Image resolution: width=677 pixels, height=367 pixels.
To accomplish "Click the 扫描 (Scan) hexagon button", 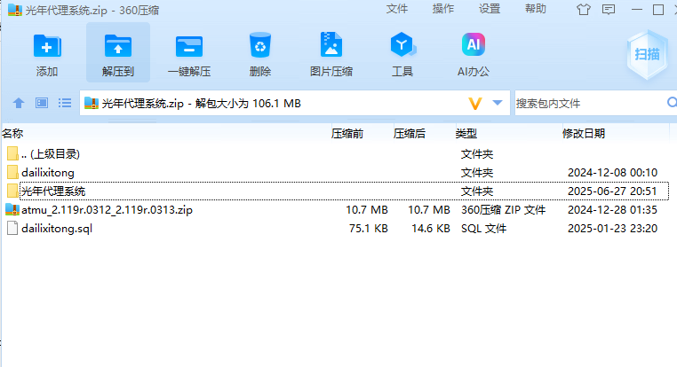I will point(647,55).
